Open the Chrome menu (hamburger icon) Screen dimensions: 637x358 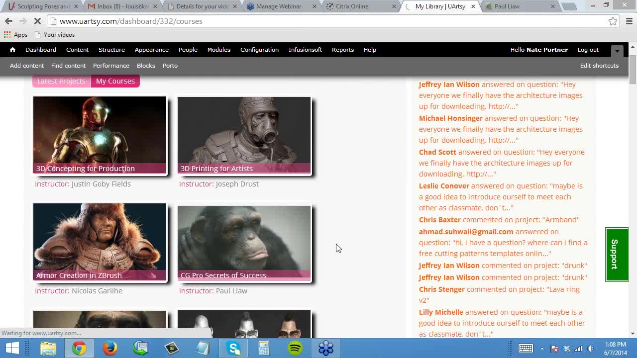coord(629,21)
